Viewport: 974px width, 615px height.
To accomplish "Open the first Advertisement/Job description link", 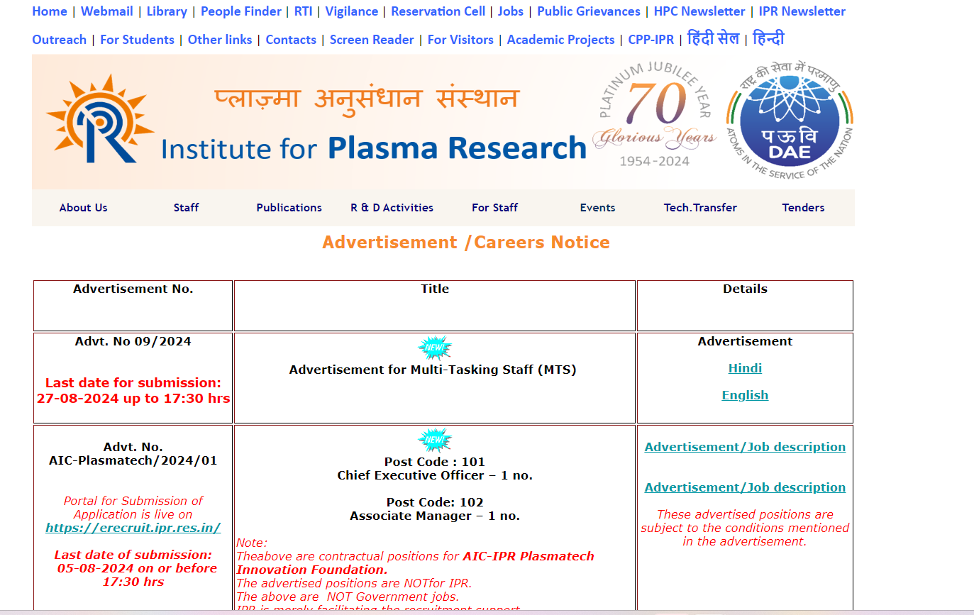I will [x=745, y=447].
